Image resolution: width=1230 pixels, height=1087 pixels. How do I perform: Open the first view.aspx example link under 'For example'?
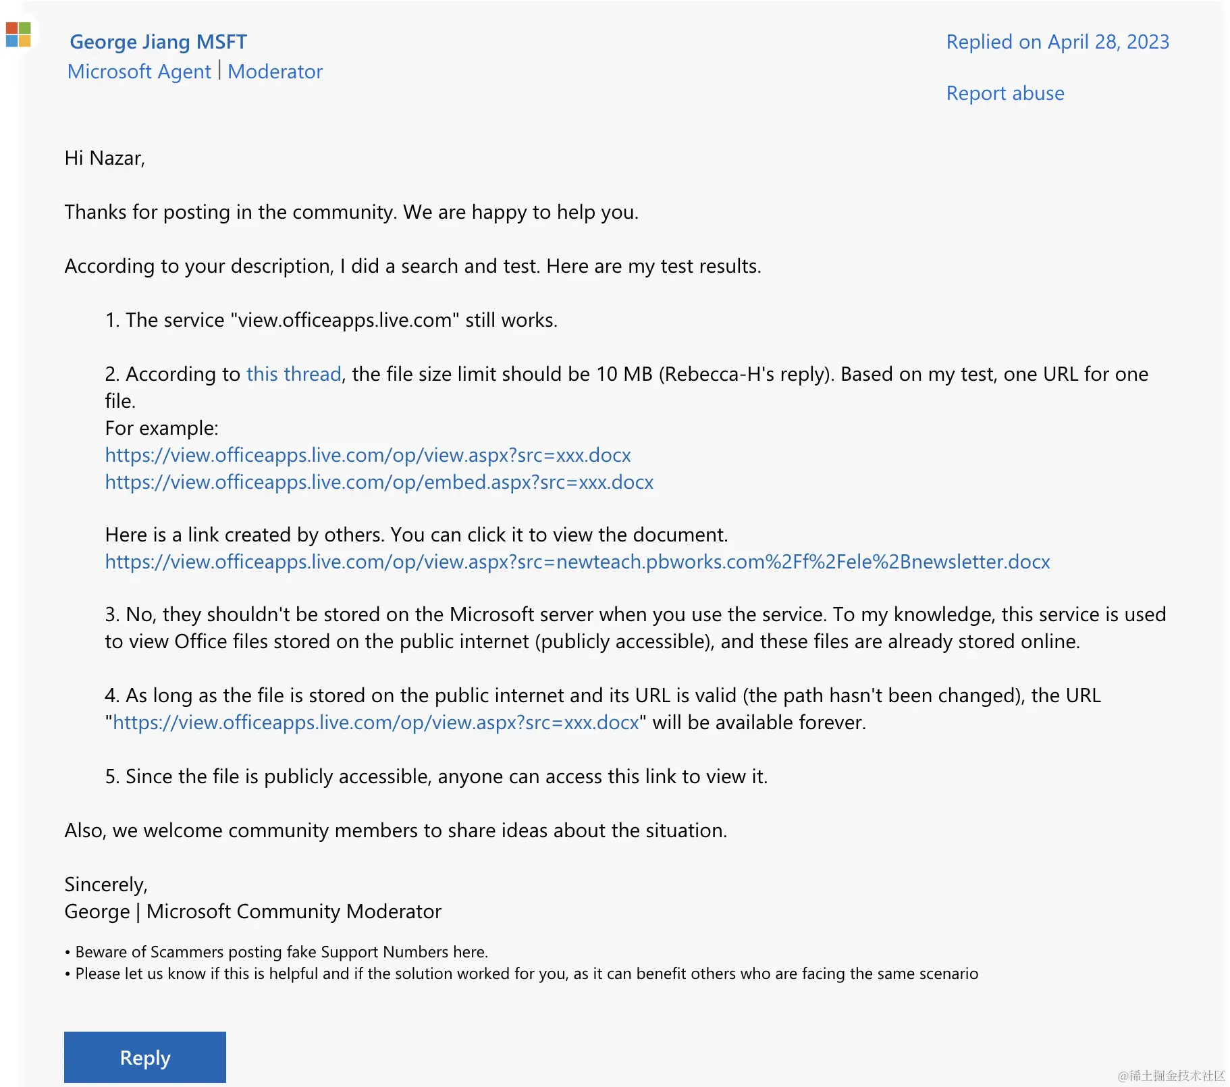(368, 455)
